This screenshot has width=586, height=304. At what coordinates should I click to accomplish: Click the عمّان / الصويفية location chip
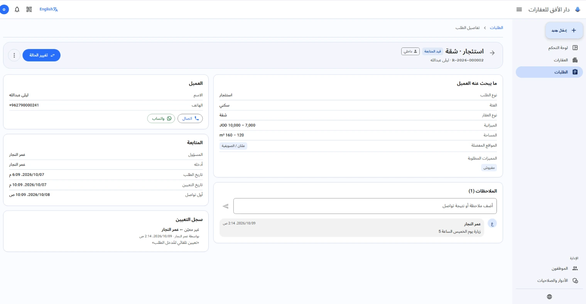point(233,146)
